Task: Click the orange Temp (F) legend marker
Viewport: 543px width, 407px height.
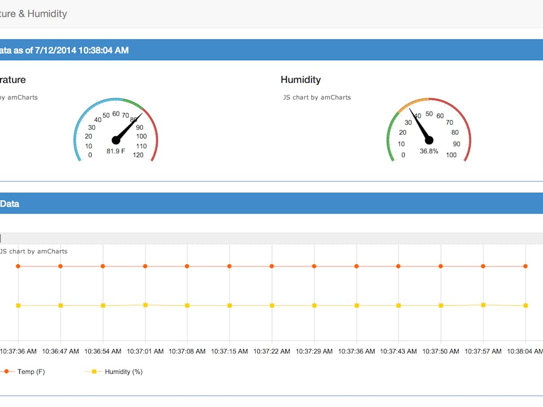Action: pos(6,371)
